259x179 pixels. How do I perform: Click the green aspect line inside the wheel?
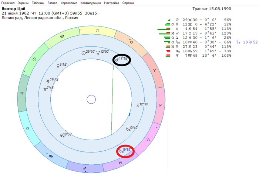[x=112, y=100]
